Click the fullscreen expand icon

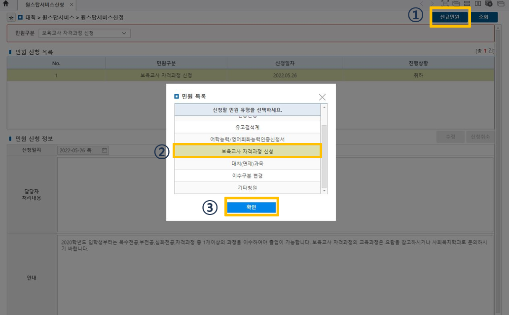click(x=444, y=4)
